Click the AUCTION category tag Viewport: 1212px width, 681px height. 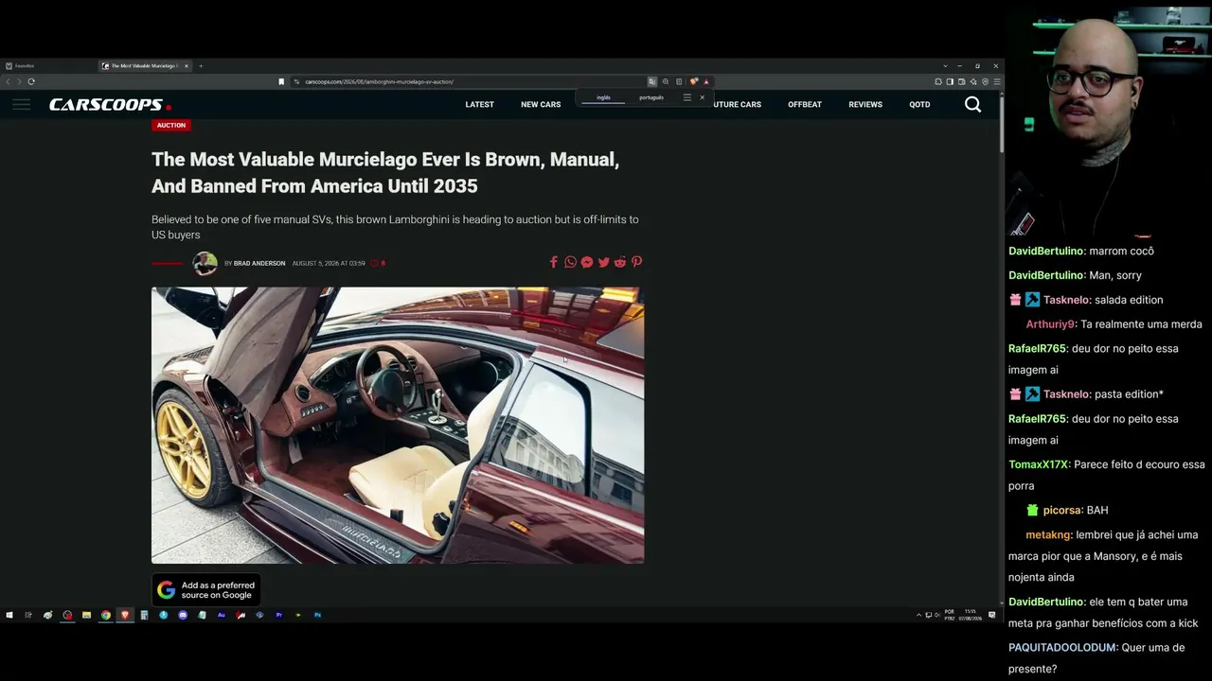tap(171, 125)
